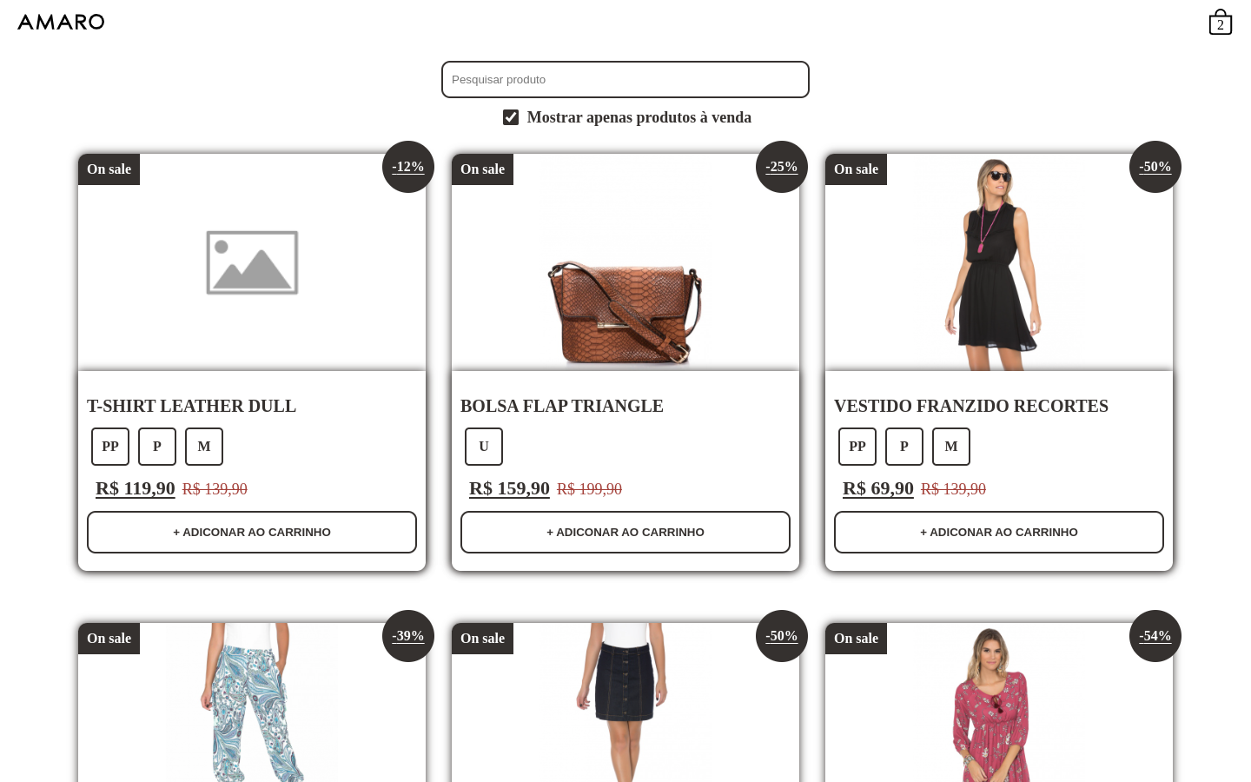
Task: Add Bolsa Flap Triangle to cart
Action: [x=625, y=532]
